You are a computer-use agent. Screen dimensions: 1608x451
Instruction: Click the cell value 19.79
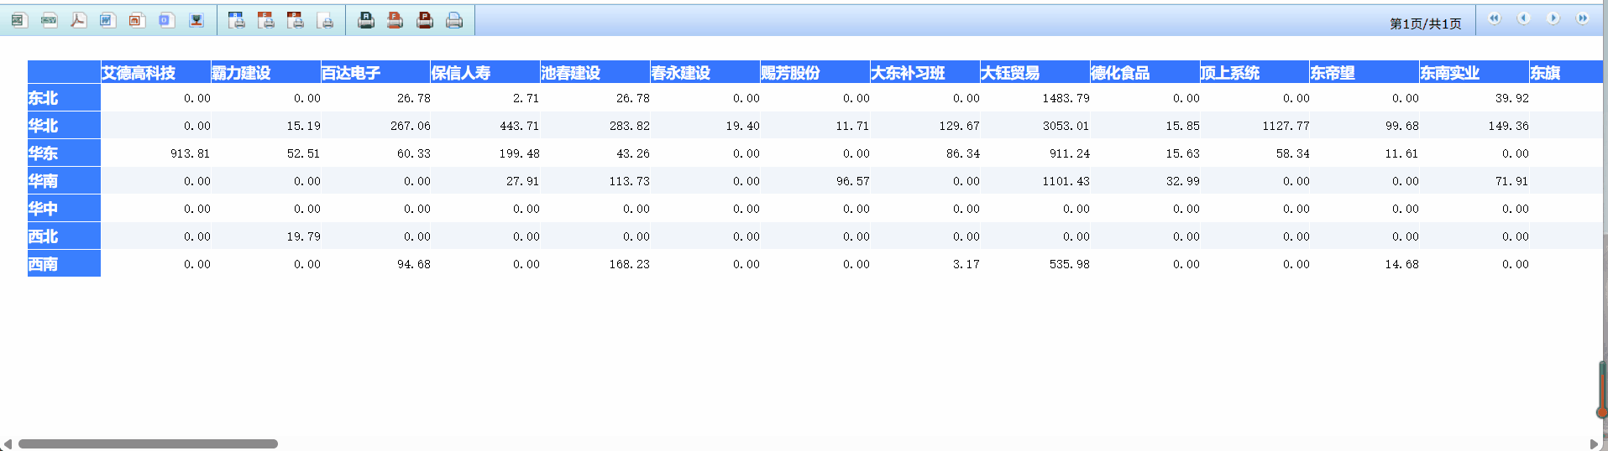304,236
